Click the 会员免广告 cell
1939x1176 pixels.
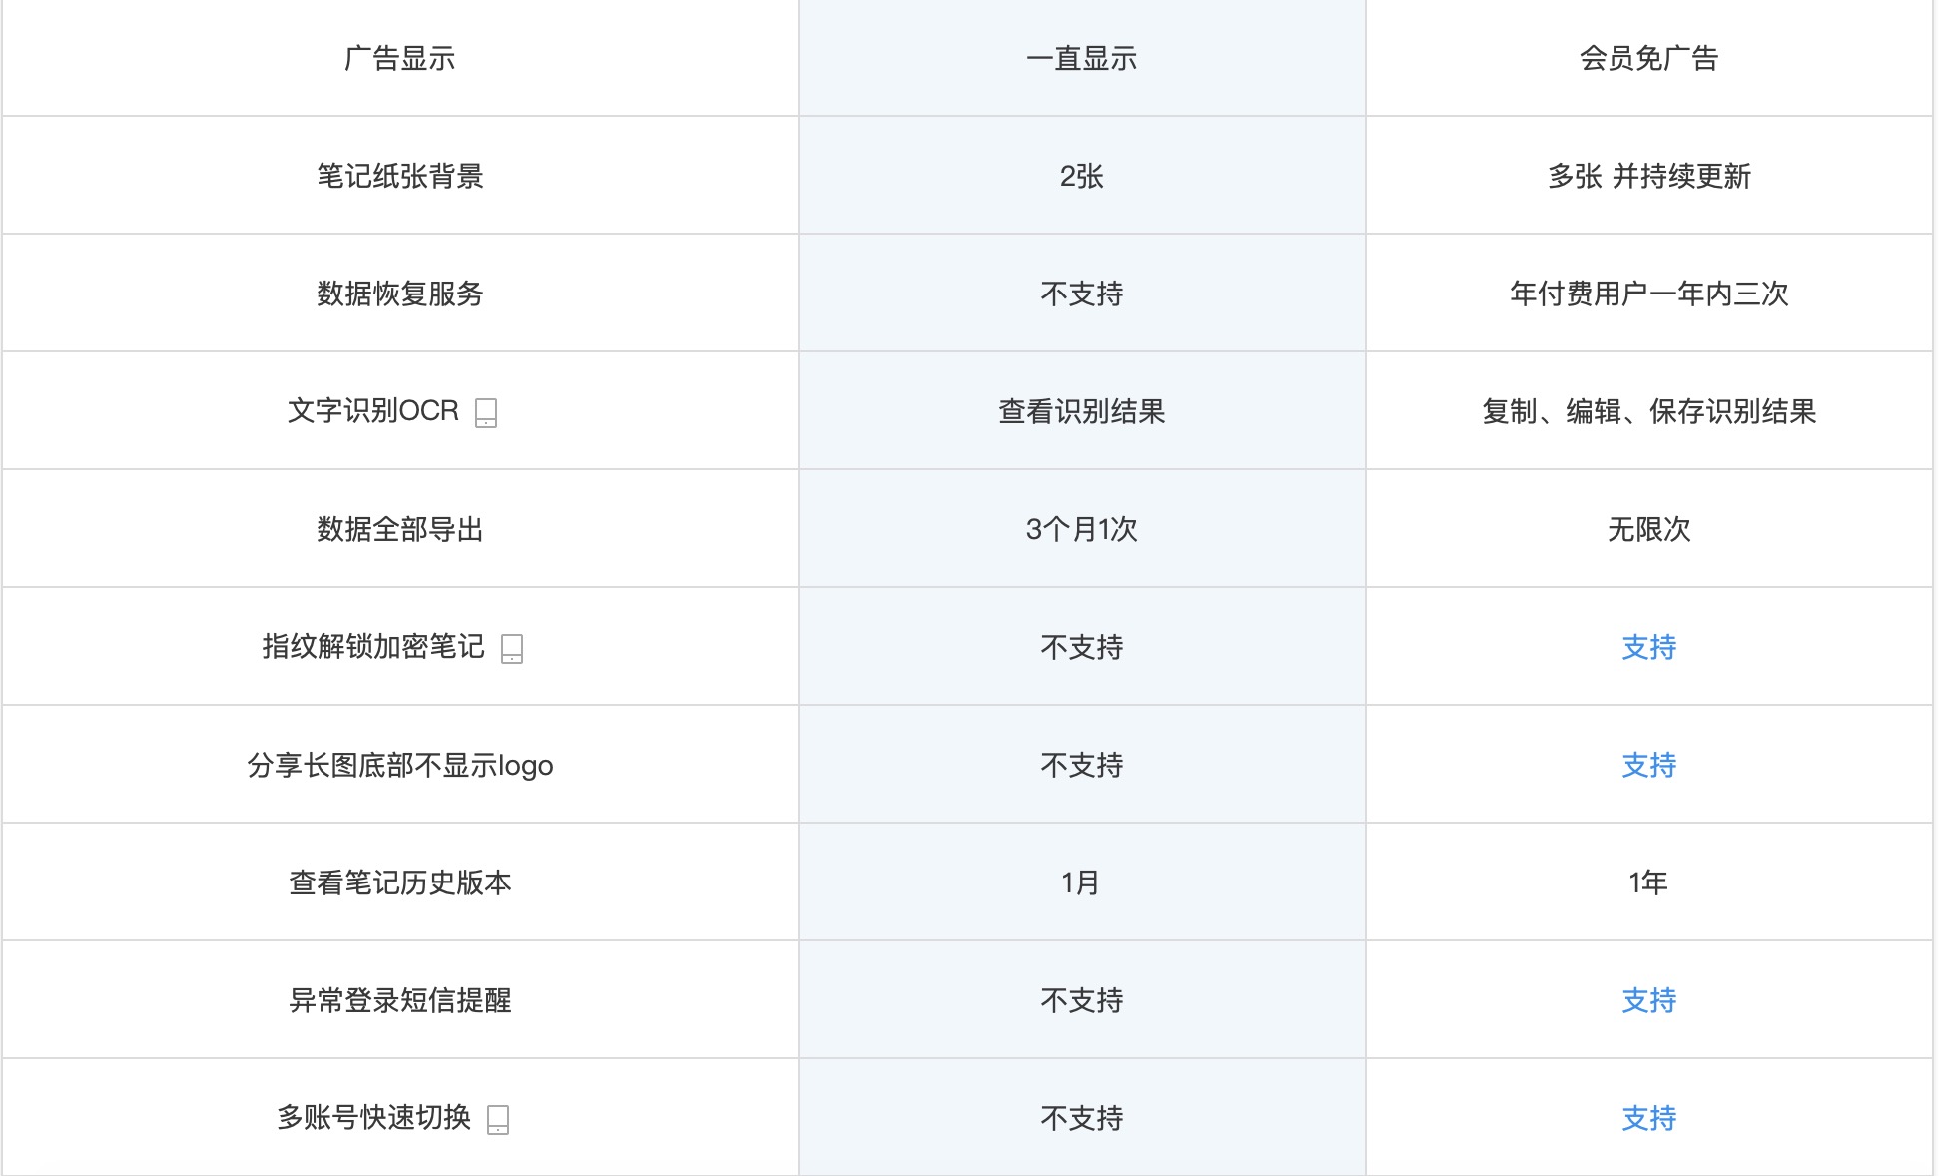point(1648,58)
